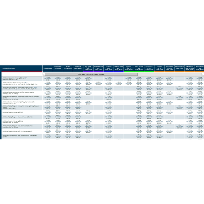This screenshot has height=204, width=204.
Task: Open the F(ab')2 Donkey IgM row Cyanine Cy3 code
Action: (x=159, y=107)
